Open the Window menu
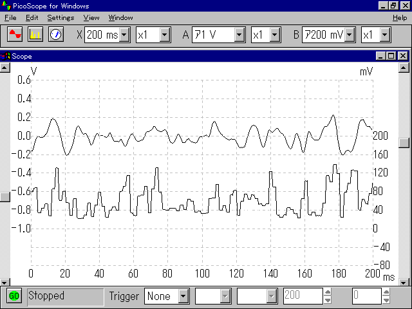Screen dimensions: 412x309 click(x=120, y=18)
